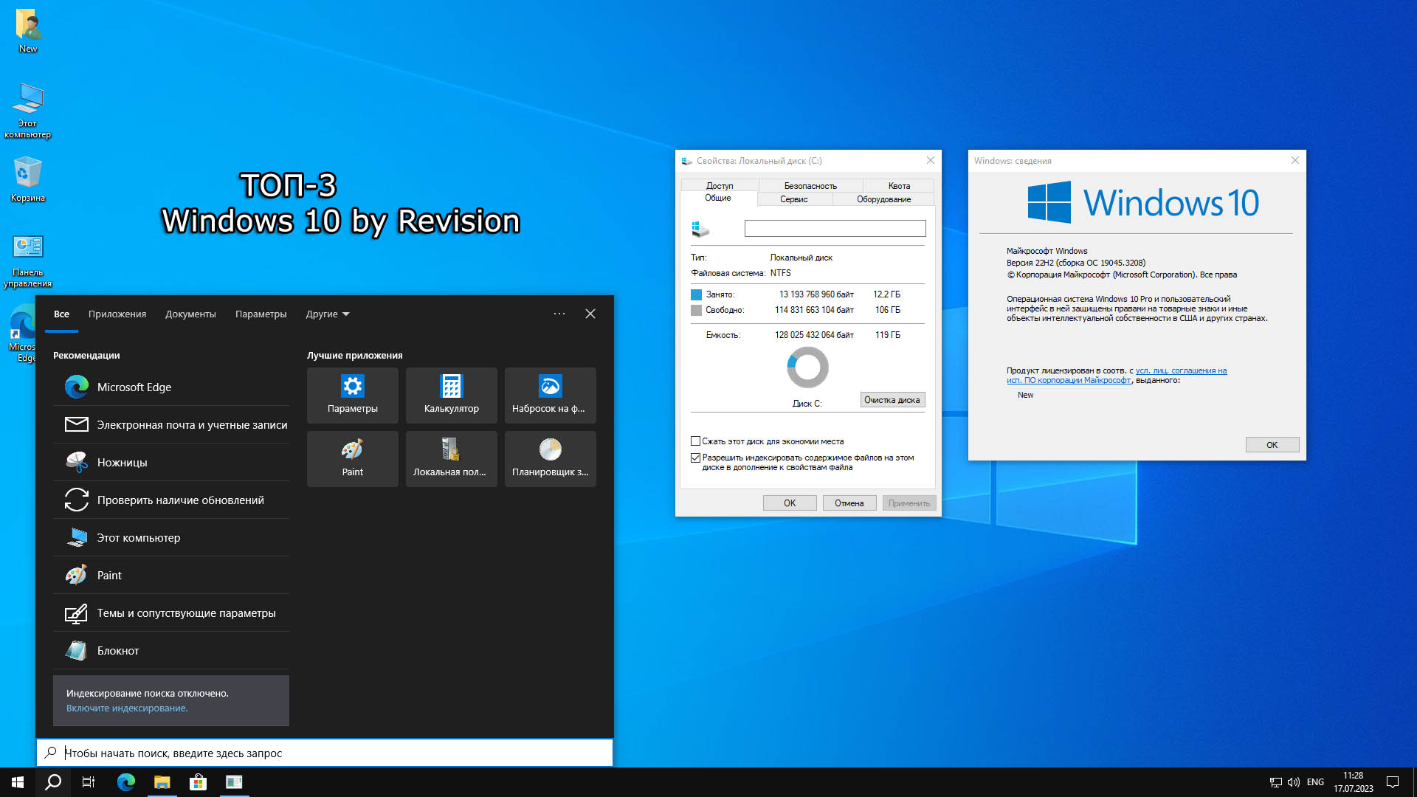Viewport: 1417px width, 797px height.
Task: Open Microsoft Store from the taskbar
Action: pos(198,782)
